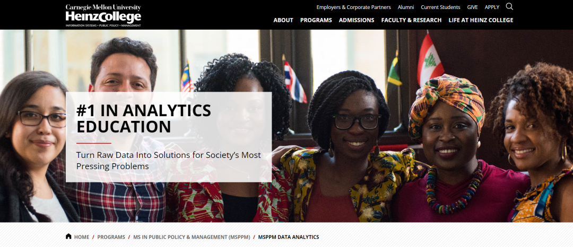Image resolution: width=573 pixels, height=247 pixels.
Task: Click the Heinz College logo
Action: [103, 15]
